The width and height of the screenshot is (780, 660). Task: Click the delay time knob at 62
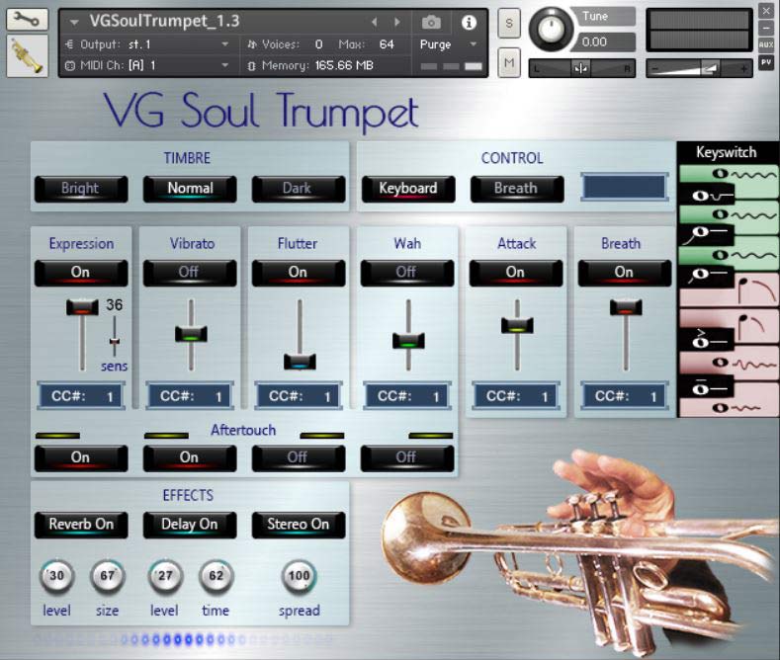tap(216, 576)
